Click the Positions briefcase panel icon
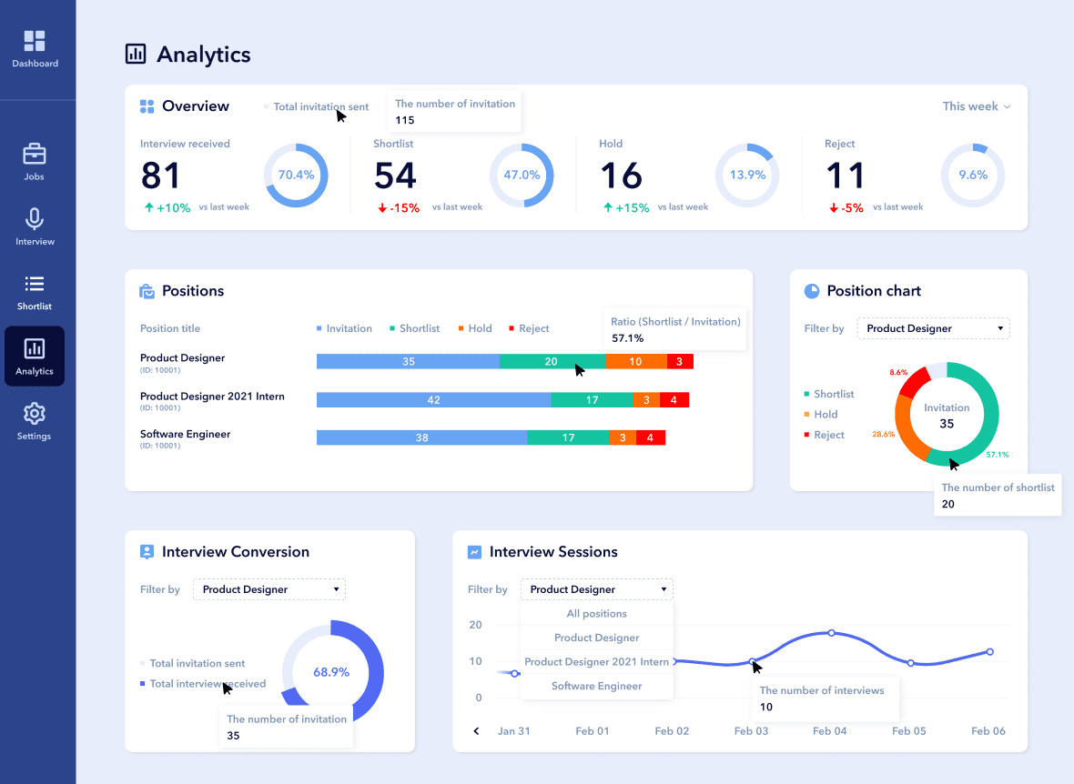 tap(147, 292)
